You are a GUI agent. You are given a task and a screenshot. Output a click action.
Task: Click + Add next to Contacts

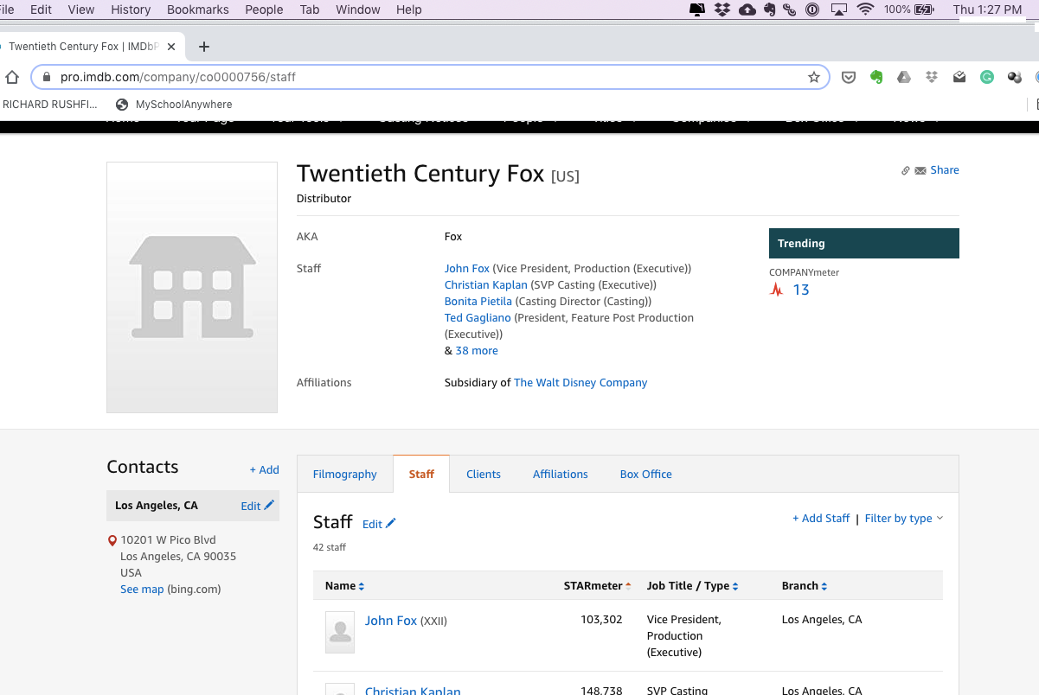click(x=265, y=470)
